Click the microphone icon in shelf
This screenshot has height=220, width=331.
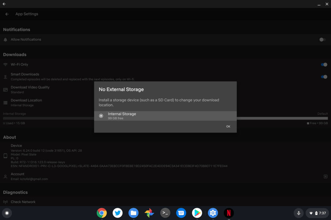click(299, 213)
